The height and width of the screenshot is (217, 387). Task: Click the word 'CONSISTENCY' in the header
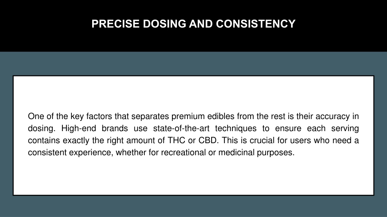(x=256, y=24)
